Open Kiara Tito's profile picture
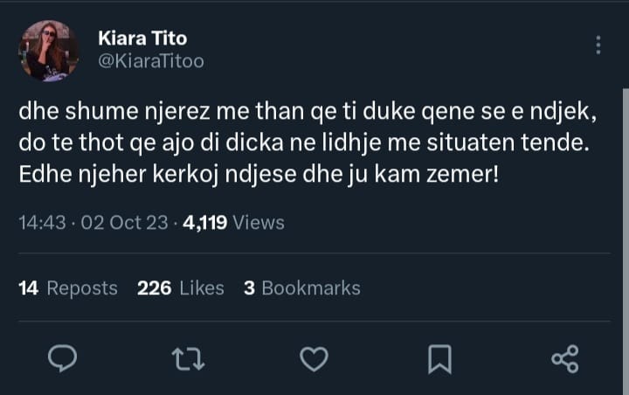The height and width of the screenshot is (395, 629). (48, 51)
